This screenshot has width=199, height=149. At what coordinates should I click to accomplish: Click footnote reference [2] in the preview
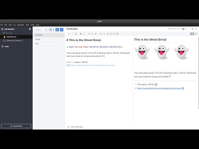(170, 76)
